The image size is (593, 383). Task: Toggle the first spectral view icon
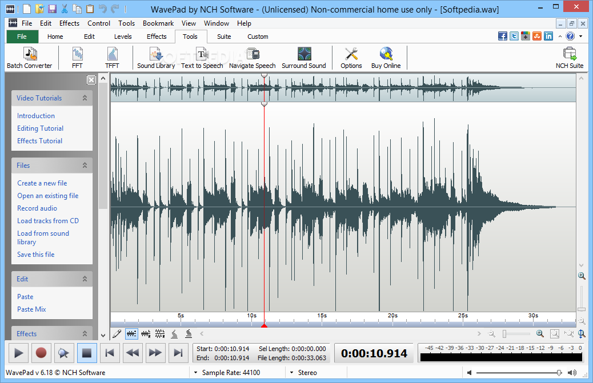(174, 333)
